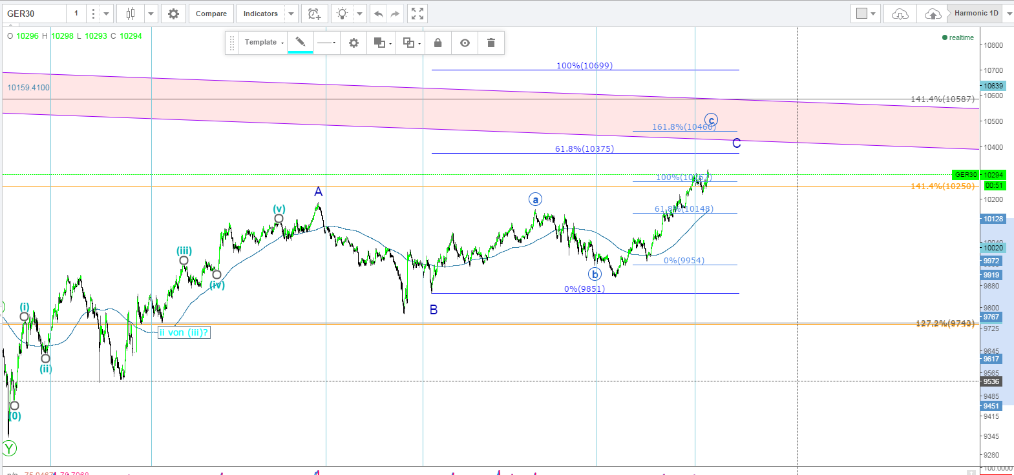Image resolution: width=1014 pixels, height=475 pixels.
Task: Click the candlestick chart style icon
Action: [x=131, y=14]
